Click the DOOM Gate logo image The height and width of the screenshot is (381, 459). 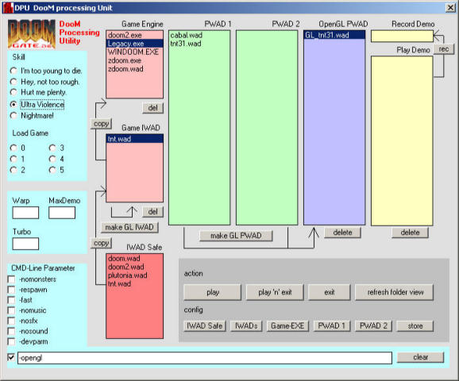click(x=32, y=34)
